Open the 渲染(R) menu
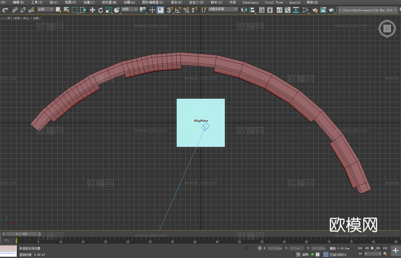This screenshot has width=401, height=258. pyautogui.click(x=176, y=2)
